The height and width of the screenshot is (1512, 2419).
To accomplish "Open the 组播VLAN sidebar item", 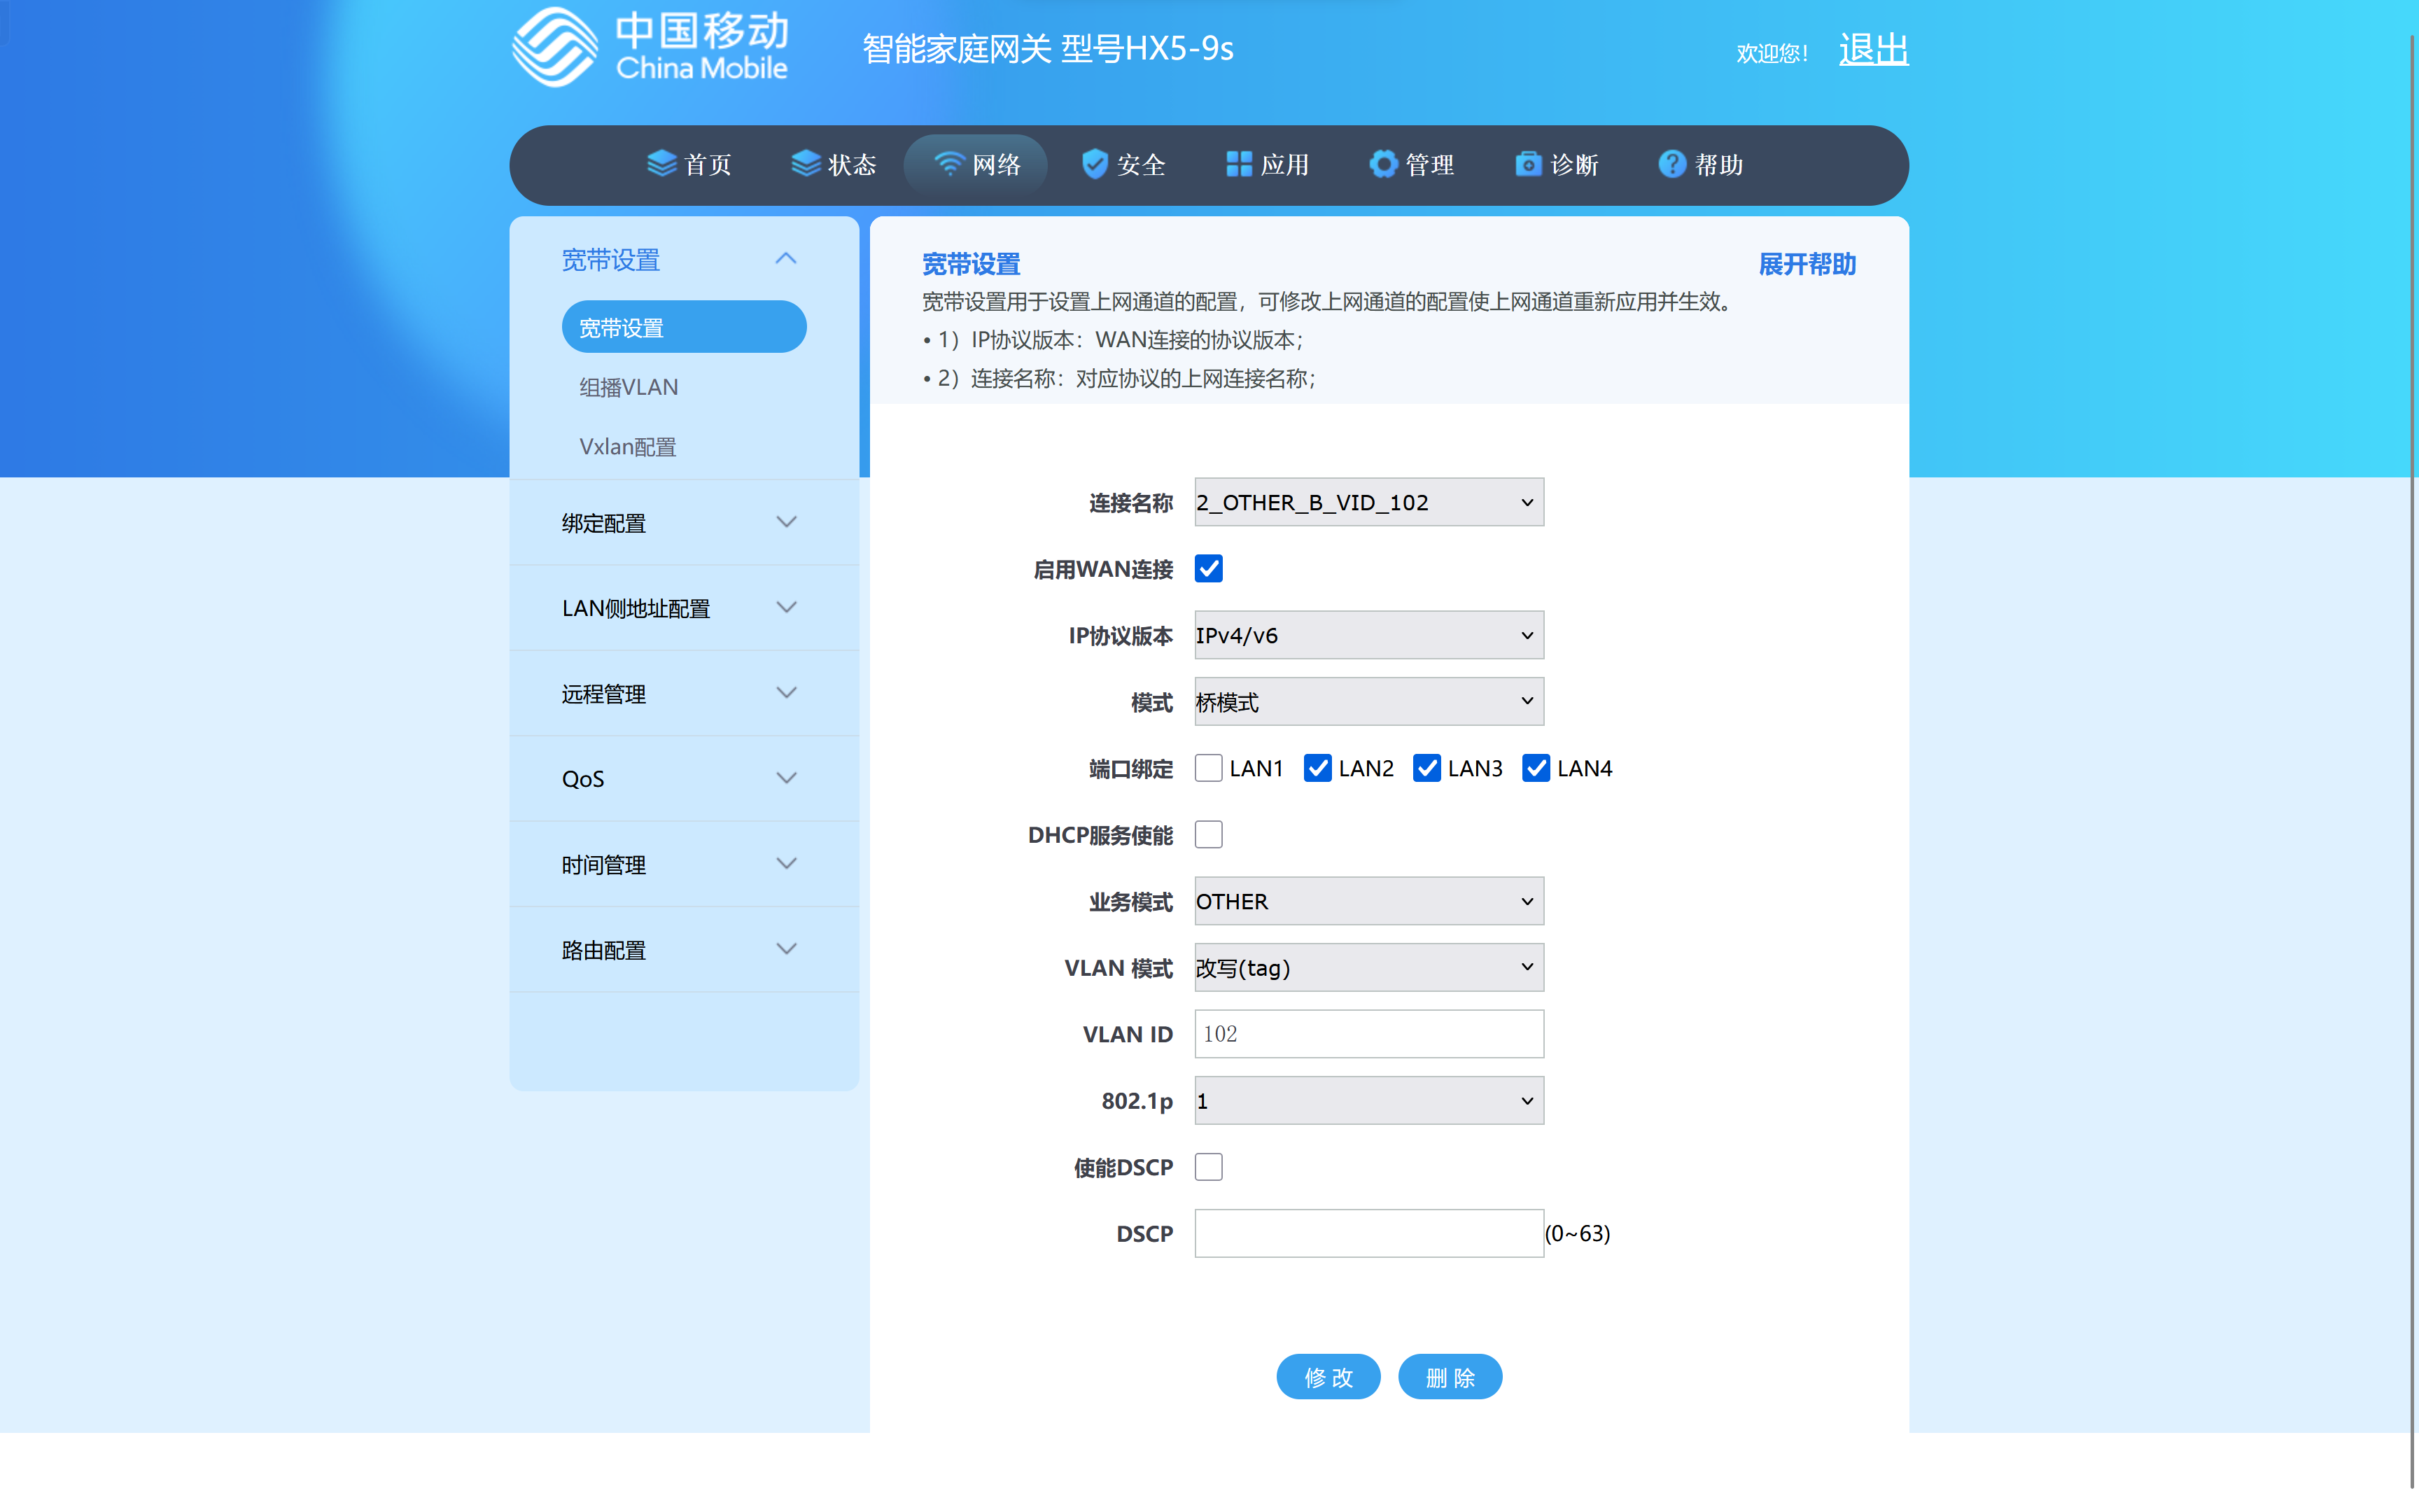I will [x=629, y=388].
